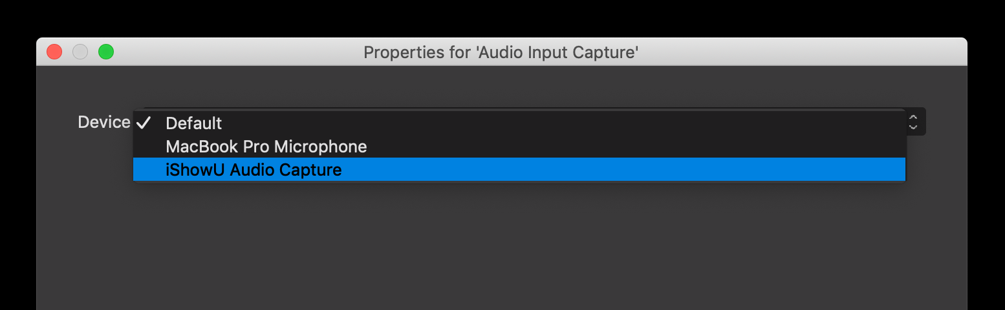1005x310 pixels.
Task: Dismiss the popup by clicking the window's dark background
Action: 501,258
